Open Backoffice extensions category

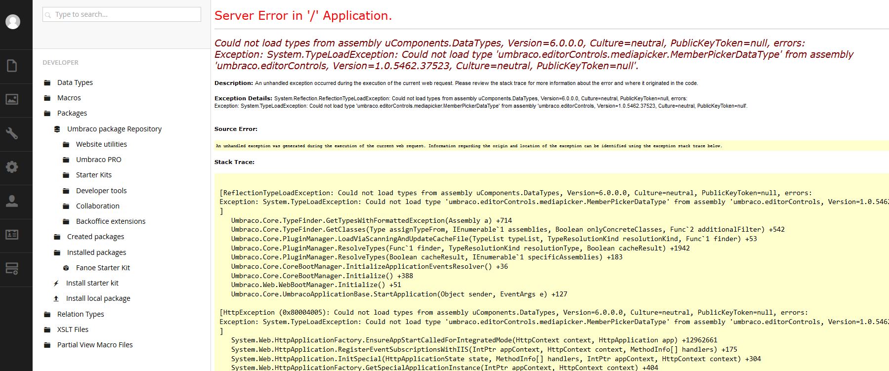(x=111, y=221)
